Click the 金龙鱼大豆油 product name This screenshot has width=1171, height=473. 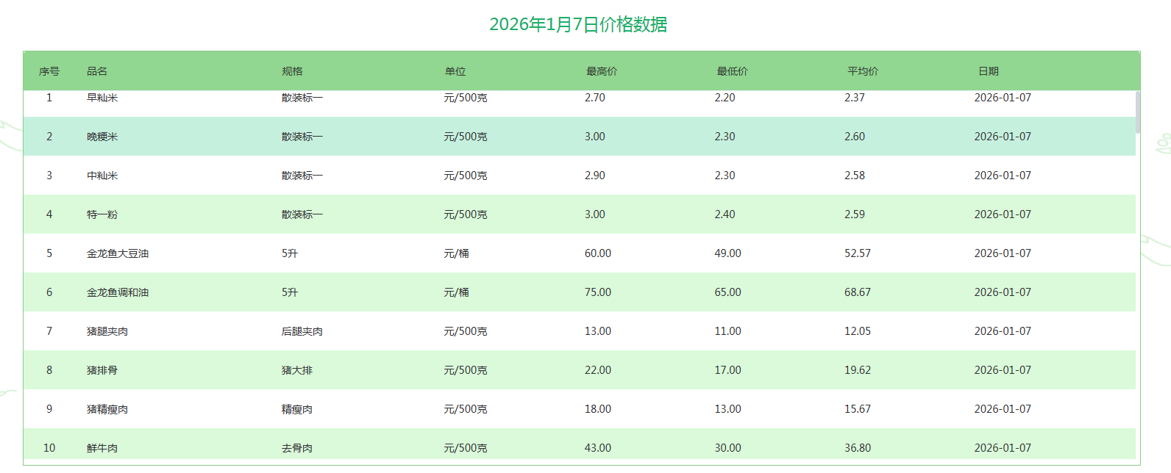tap(118, 253)
